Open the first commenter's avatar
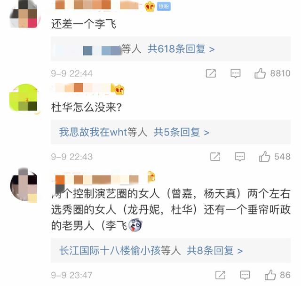This screenshot has width=301, height=286. point(24,15)
